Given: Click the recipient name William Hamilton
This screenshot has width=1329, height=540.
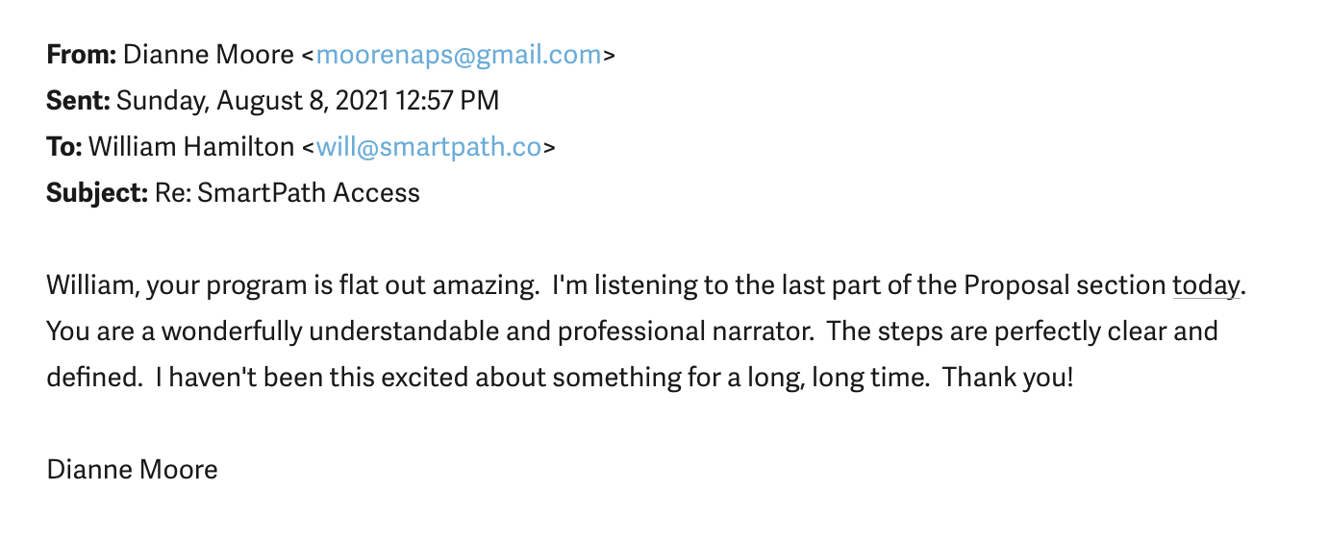Looking at the screenshot, I should [x=191, y=147].
